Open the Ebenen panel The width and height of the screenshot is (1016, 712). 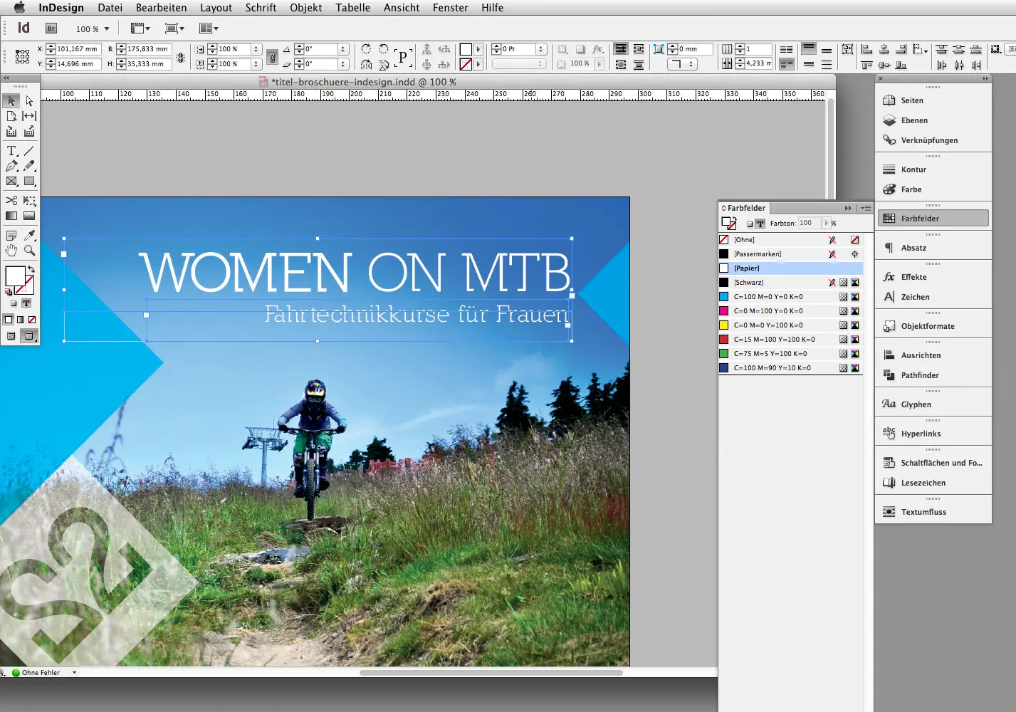pos(914,120)
